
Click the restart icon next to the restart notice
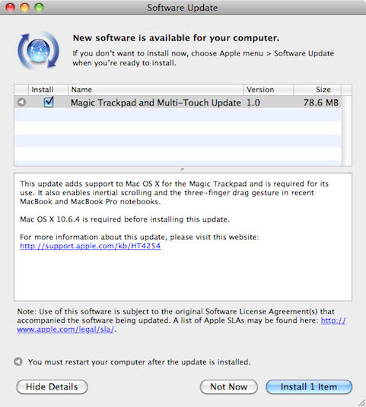pyautogui.click(x=18, y=361)
